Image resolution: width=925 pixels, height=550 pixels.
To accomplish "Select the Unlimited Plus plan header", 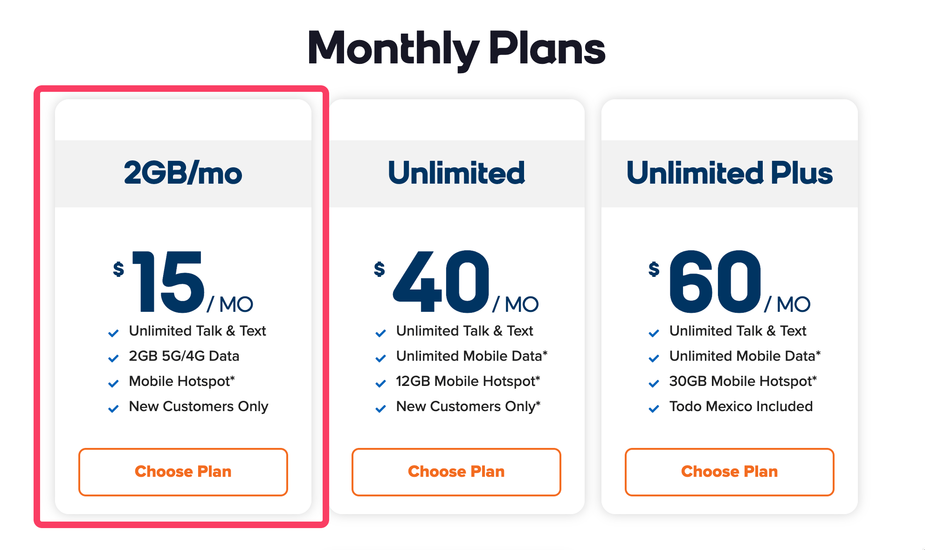I will [730, 172].
